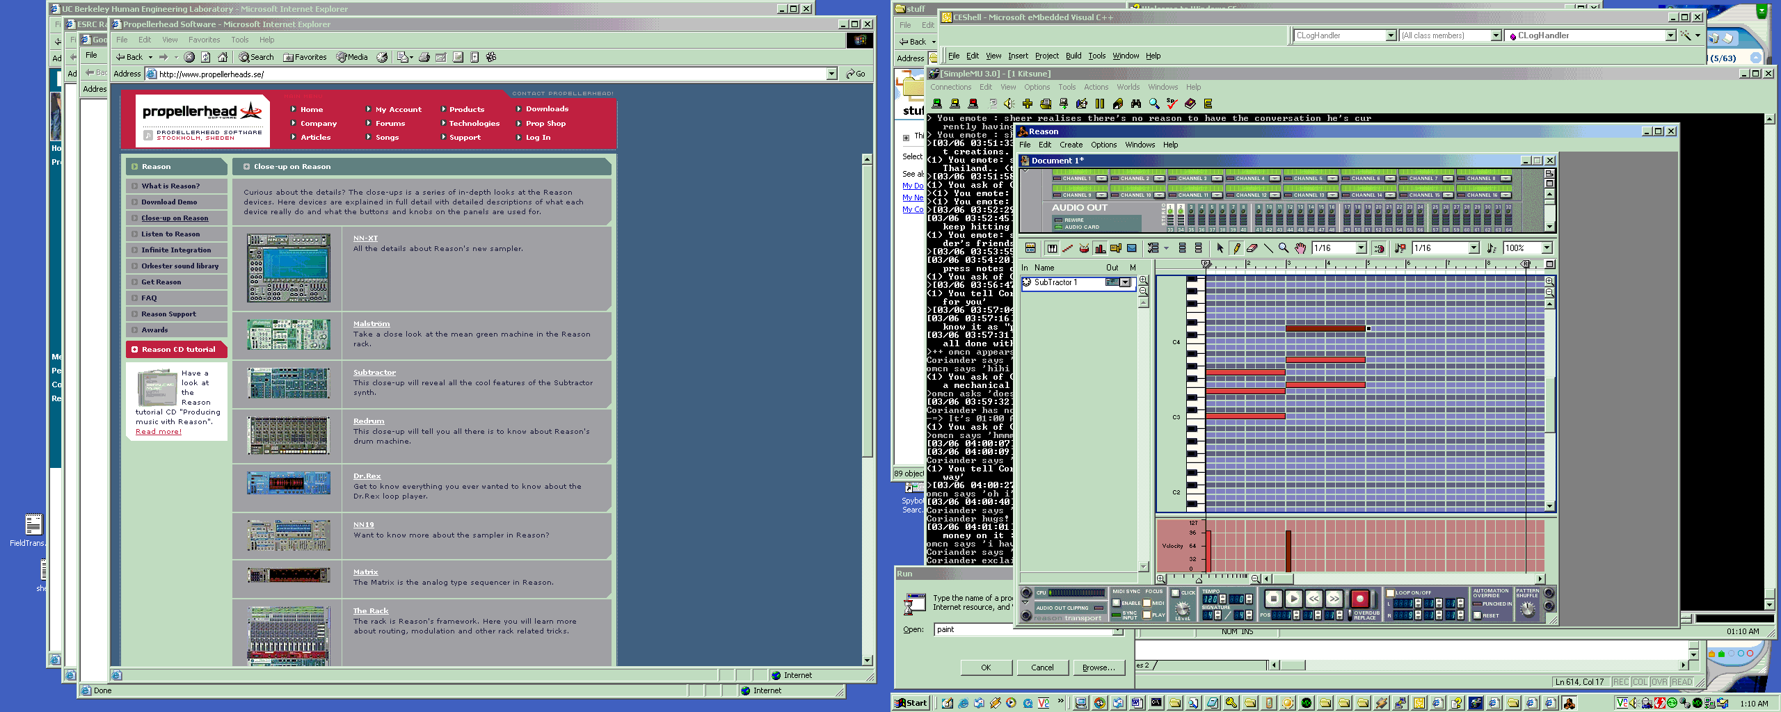Select the pencil tool in Reason
This screenshot has width=1781, height=712.
click(x=1236, y=248)
